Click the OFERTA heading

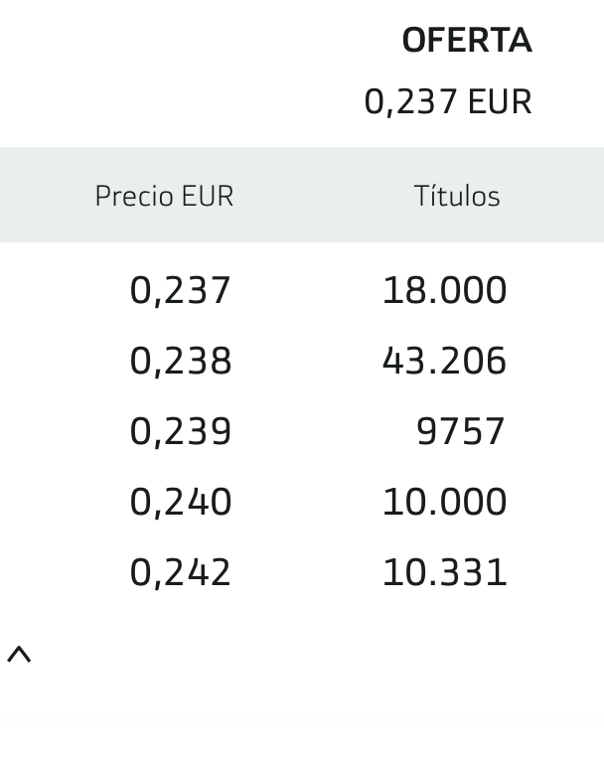[467, 40]
